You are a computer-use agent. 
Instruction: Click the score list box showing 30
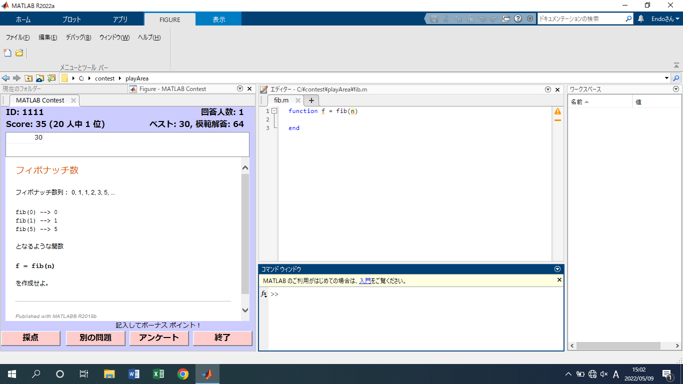tap(127, 144)
